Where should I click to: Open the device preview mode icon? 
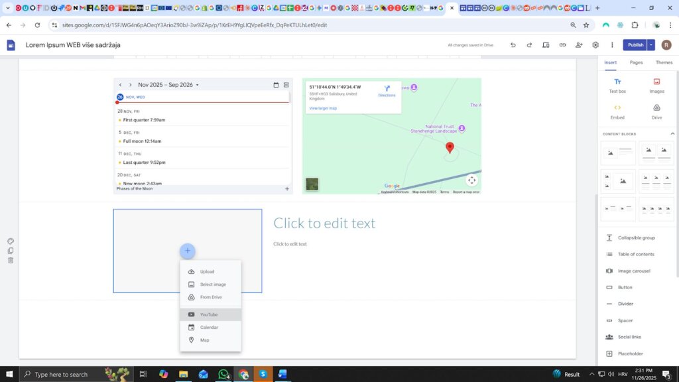point(546,45)
